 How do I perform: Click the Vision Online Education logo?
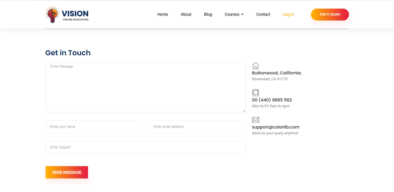pyautogui.click(x=67, y=15)
